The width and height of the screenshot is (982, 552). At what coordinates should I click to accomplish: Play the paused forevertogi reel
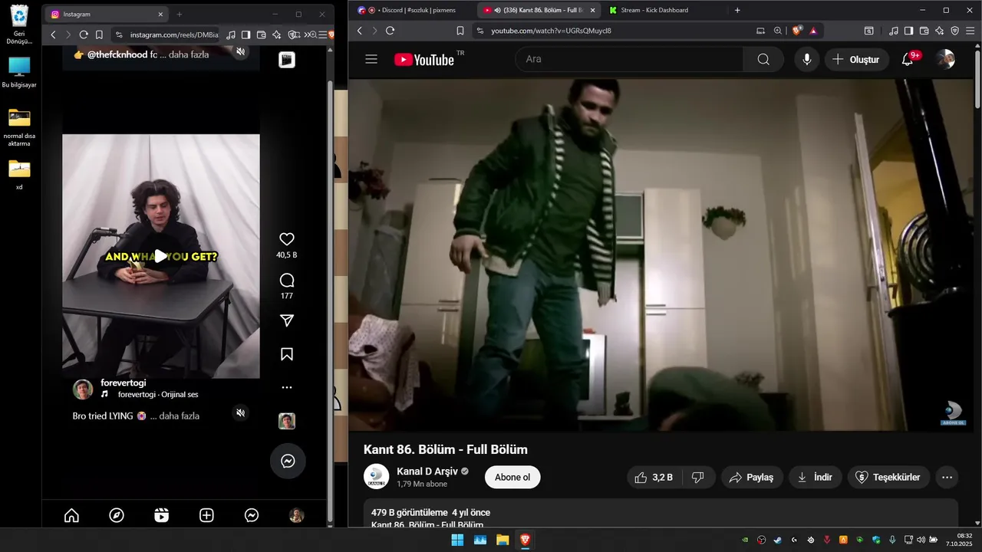pyautogui.click(x=160, y=256)
